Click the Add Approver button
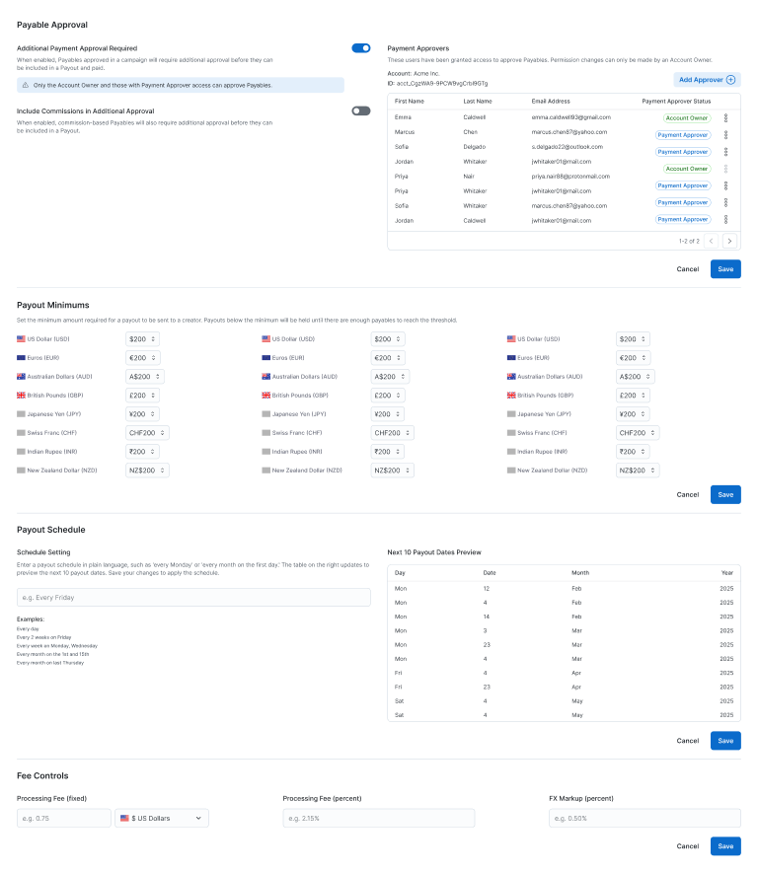 point(706,79)
